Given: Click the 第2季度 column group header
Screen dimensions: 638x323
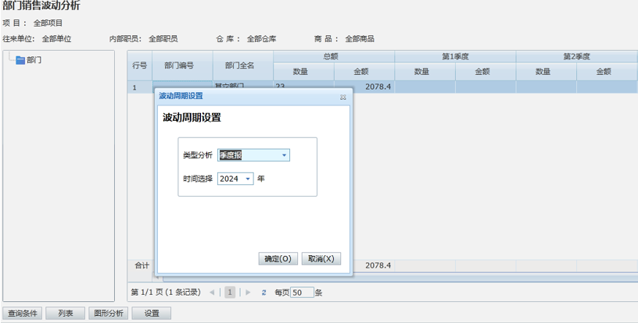Looking at the screenshot, I should (x=576, y=56).
